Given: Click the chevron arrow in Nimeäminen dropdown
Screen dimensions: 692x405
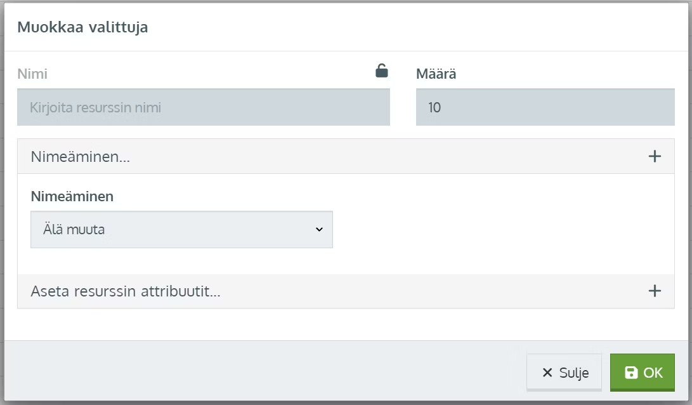Looking at the screenshot, I should pos(319,229).
